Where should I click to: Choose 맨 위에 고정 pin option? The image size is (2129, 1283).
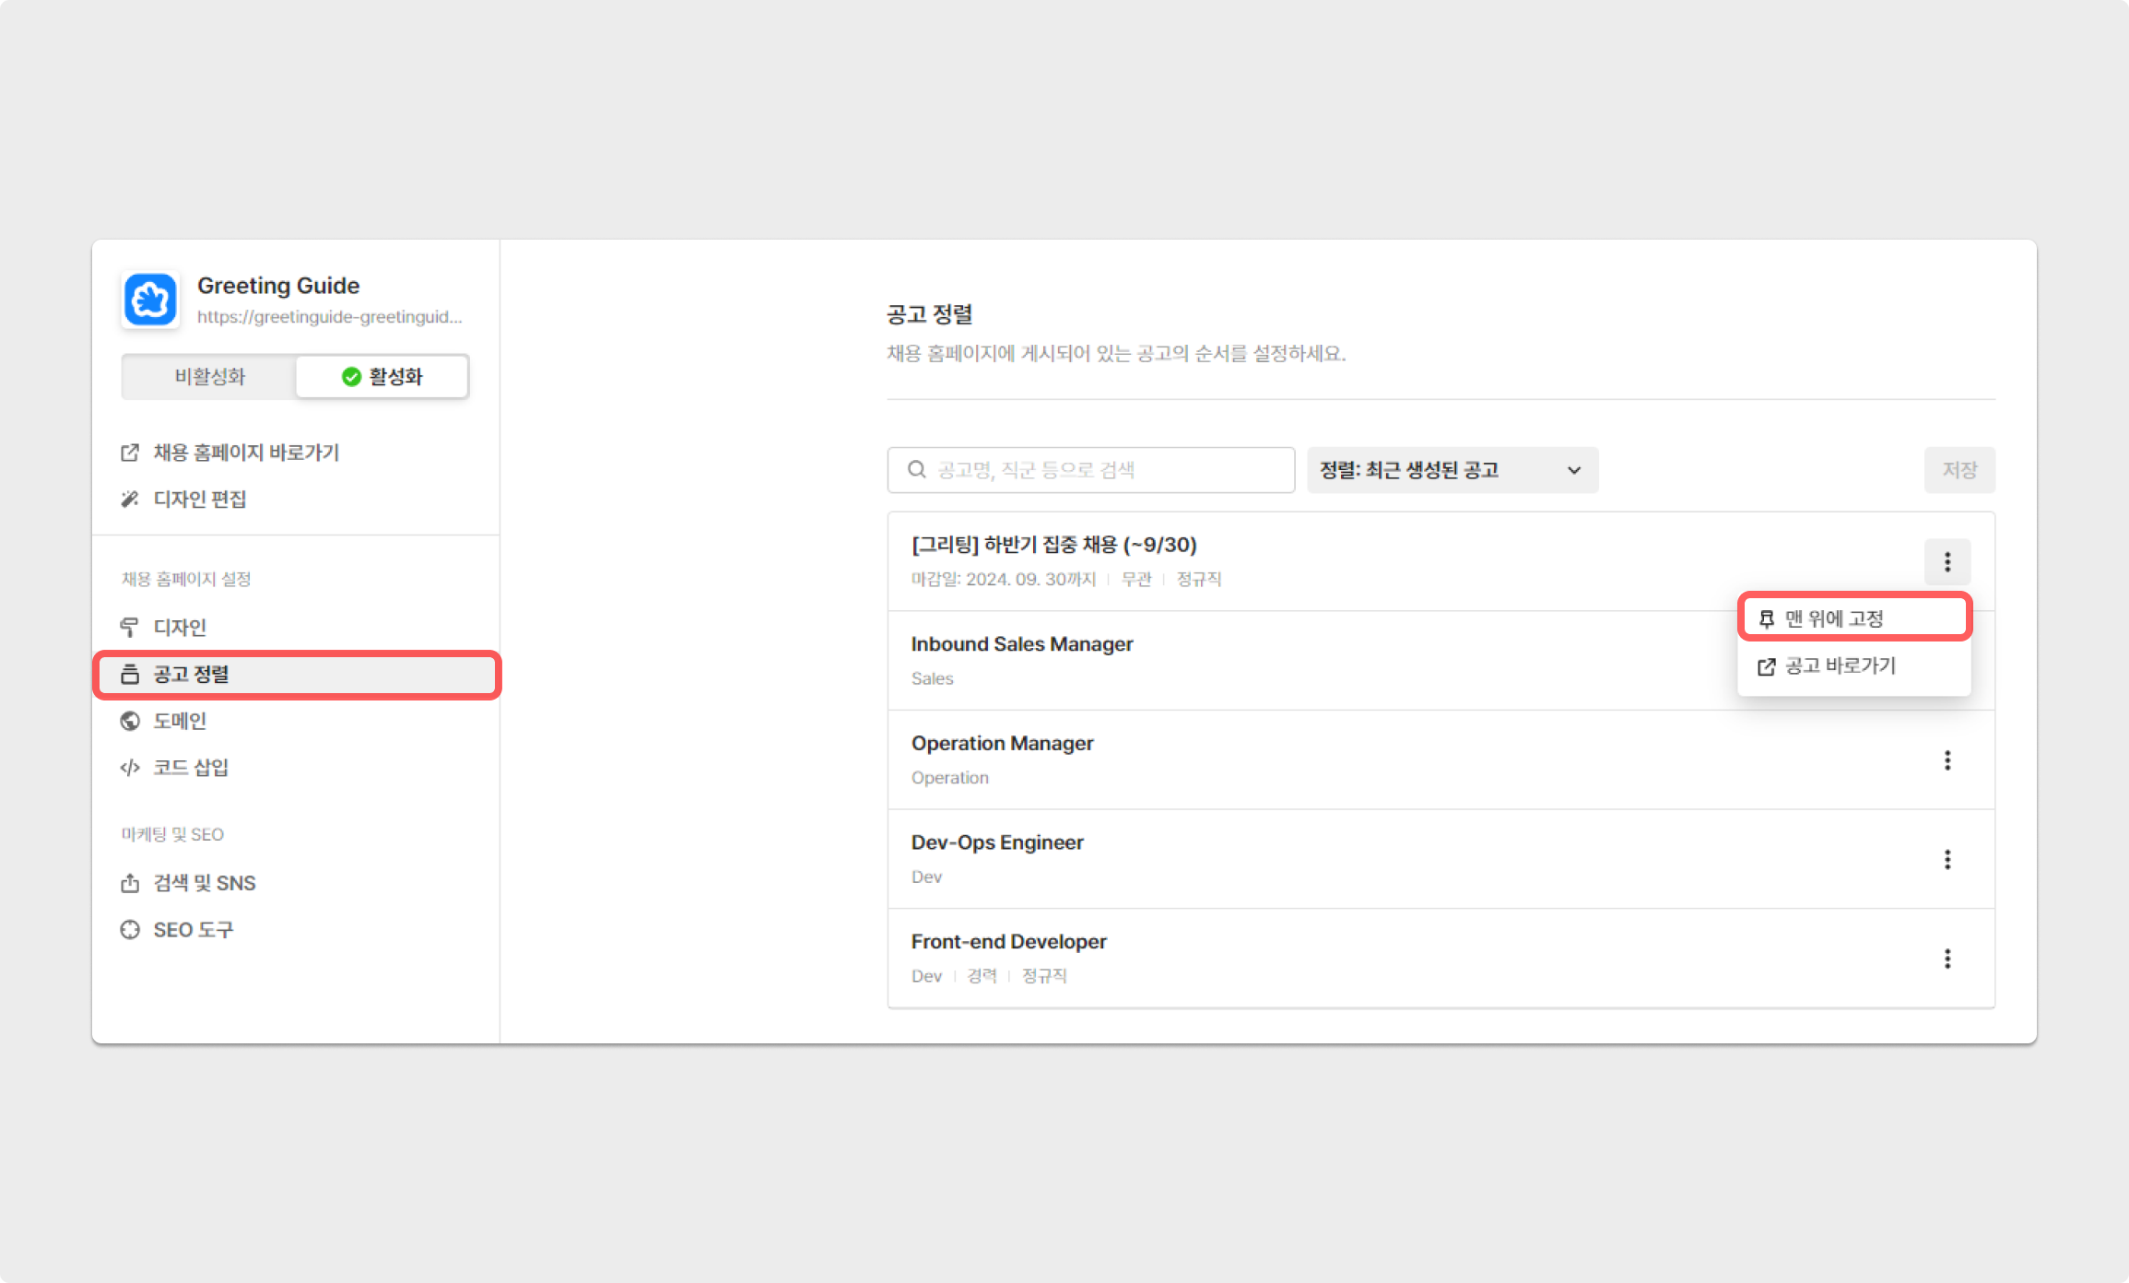point(1853,618)
